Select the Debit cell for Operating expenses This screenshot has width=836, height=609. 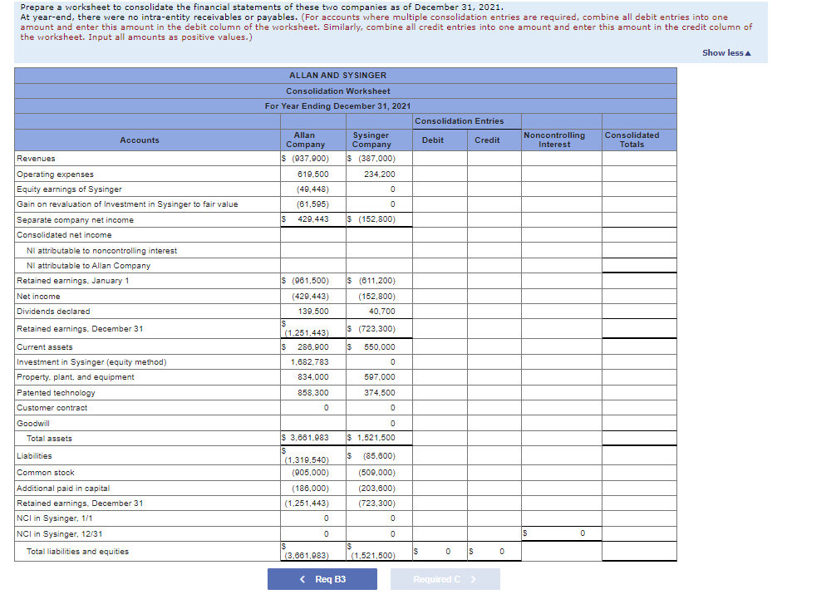coord(438,174)
